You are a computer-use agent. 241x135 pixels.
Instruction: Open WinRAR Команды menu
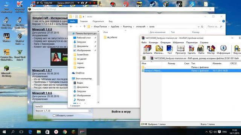(x=153, y=42)
